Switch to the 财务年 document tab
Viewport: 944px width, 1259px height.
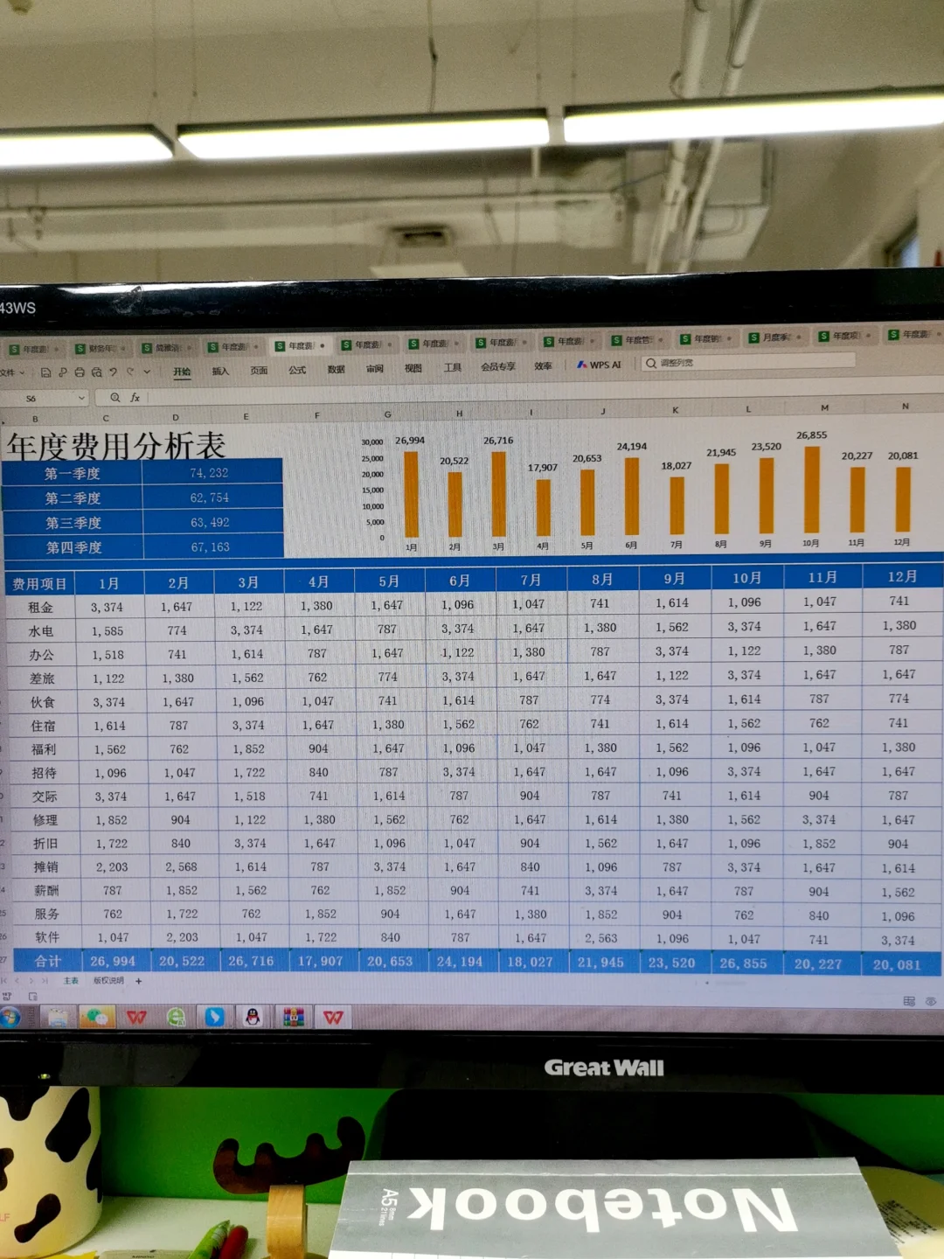click(100, 348)
